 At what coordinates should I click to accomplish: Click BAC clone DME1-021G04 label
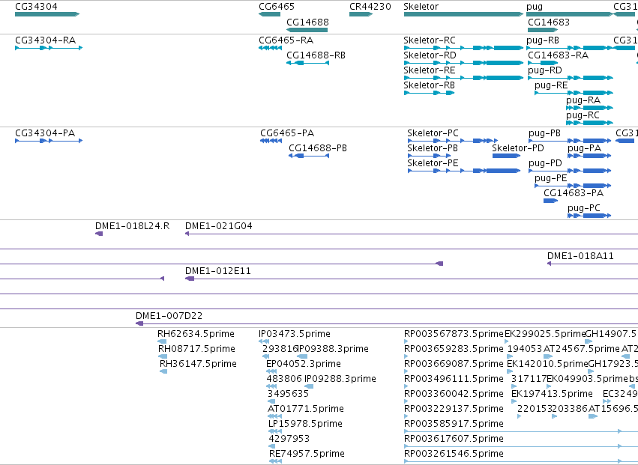click(219, 226)
